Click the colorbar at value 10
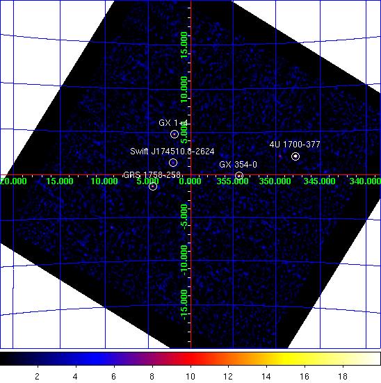The height and width of the screenshot is (383, 381). pyautogui.click(x=190, y=359)
